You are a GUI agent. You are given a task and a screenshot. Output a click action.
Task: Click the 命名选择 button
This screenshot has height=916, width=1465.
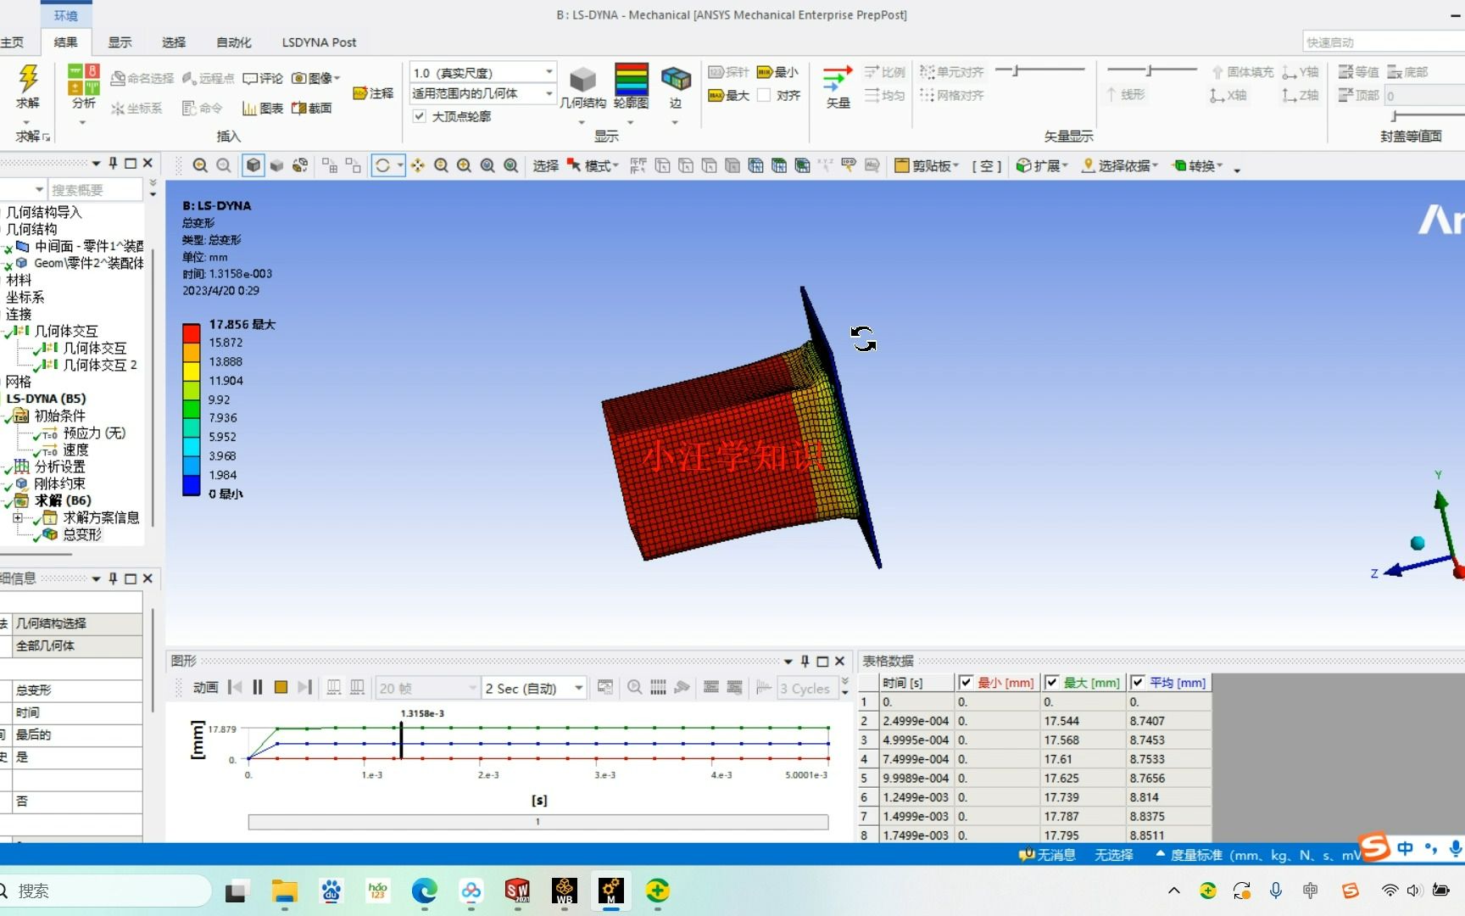(142, 77)
